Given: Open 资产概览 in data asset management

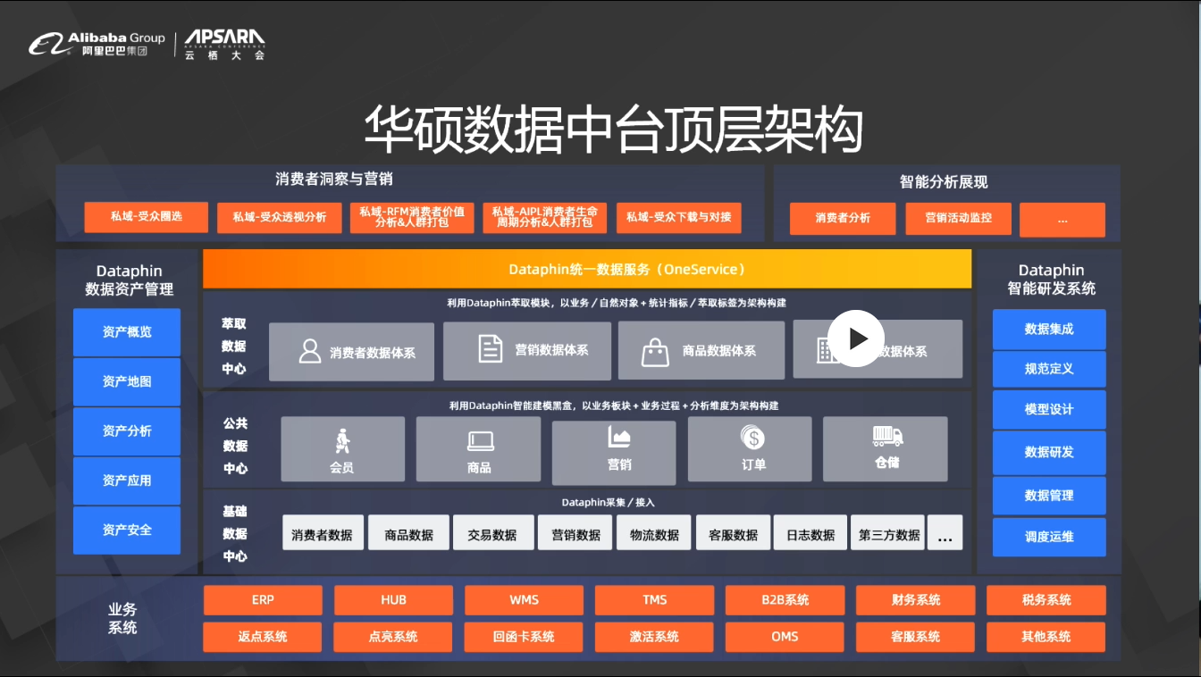Looking at the screenshot, I should 127,332.
